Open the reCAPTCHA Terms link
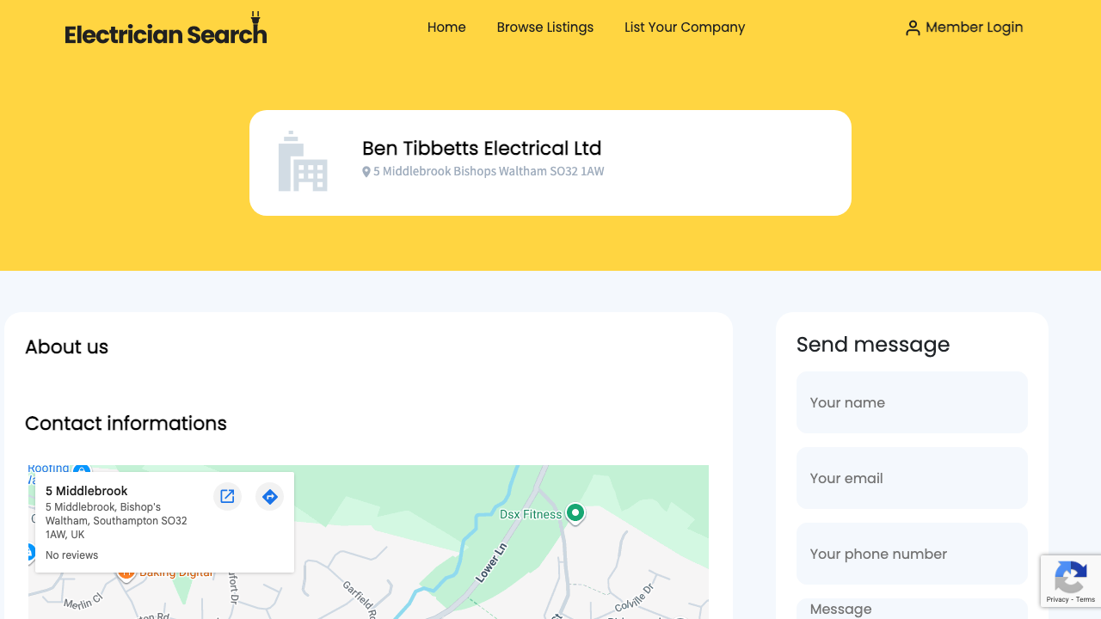The height and width of the screenshot is (619, 1101). point(1086,599)
